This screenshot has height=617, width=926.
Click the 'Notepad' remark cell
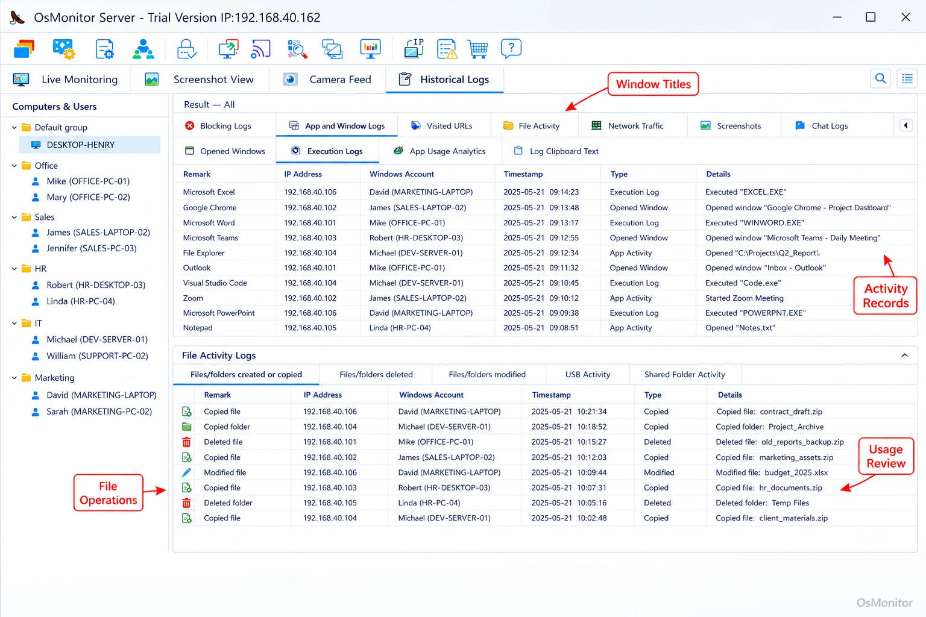(198, 328)
